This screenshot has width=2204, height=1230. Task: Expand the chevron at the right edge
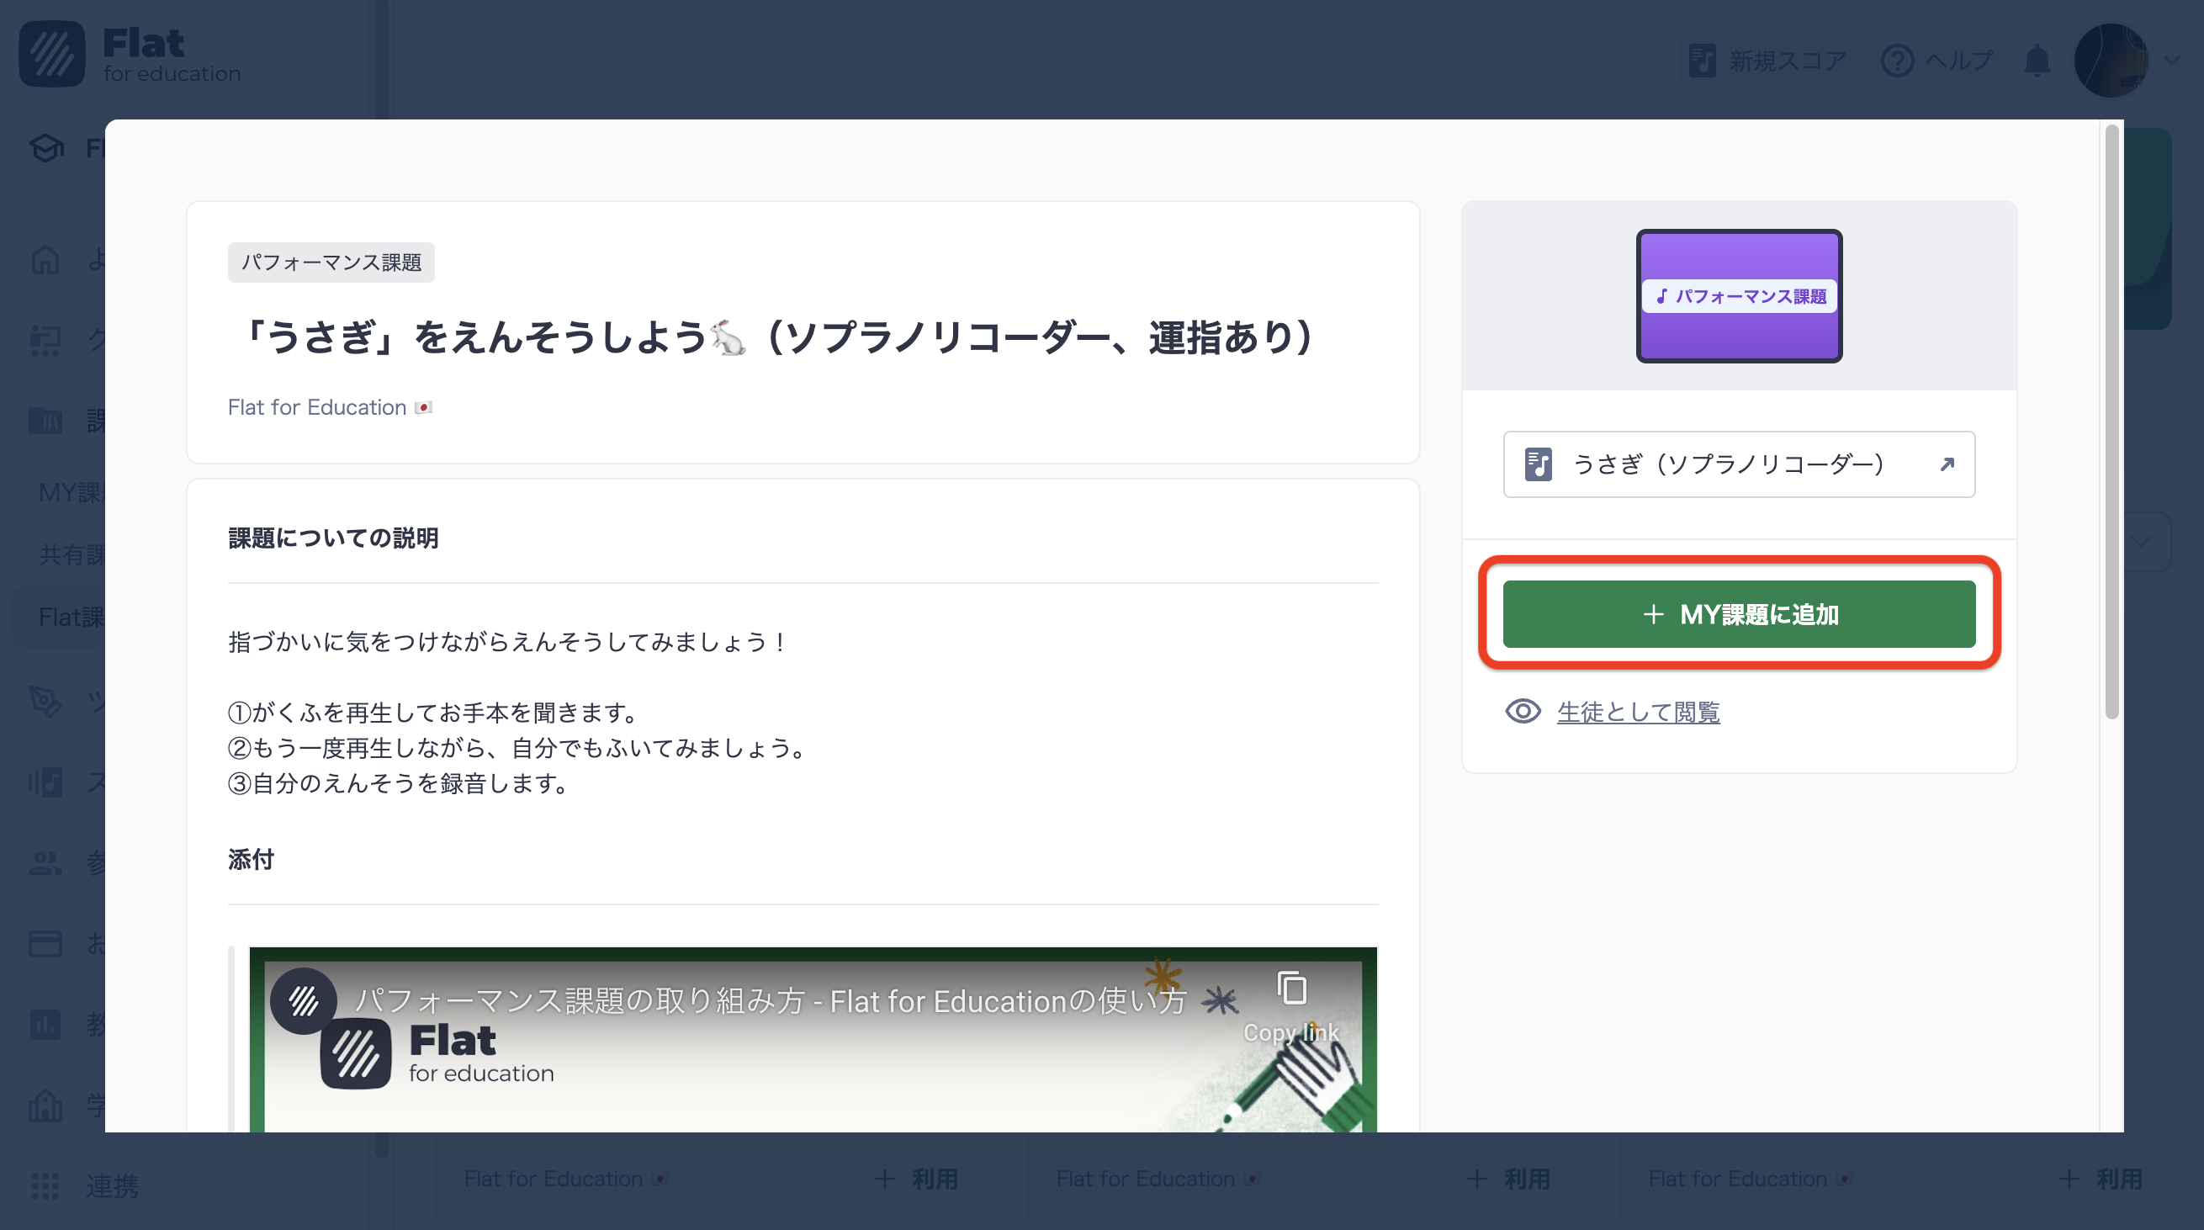2143,541
